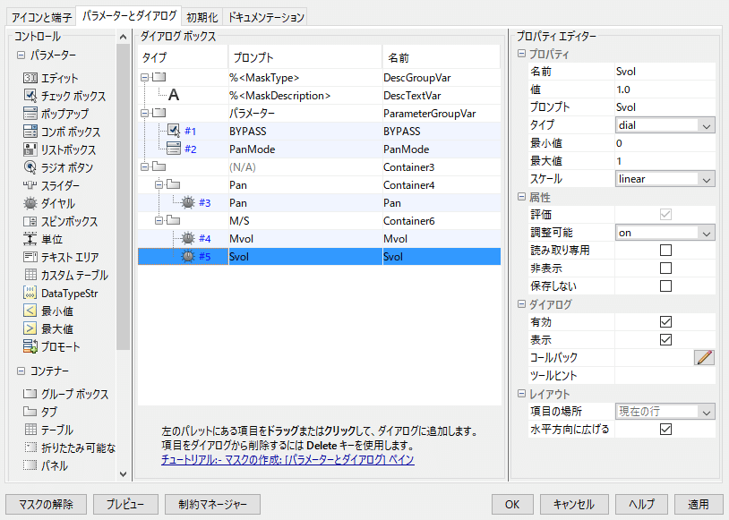Toggle the 非表示 checkbox
The image size is (729, 520).
click(x=665, y=269)
